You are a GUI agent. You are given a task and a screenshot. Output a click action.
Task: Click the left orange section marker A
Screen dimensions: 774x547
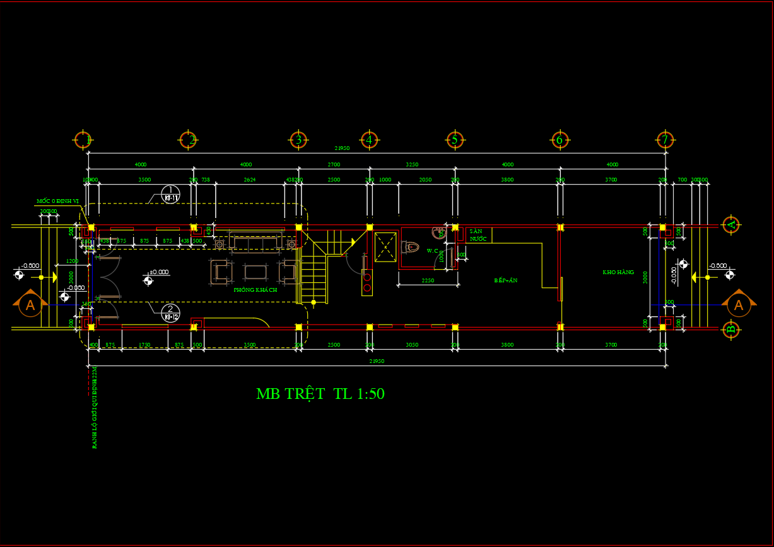click(30, 305)
